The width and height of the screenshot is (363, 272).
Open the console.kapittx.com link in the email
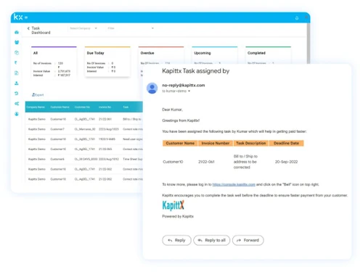pos(234,184)
